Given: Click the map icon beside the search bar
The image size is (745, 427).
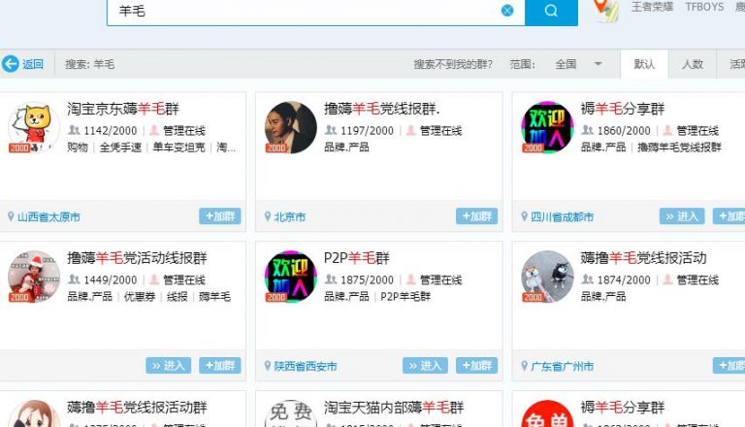Looking at the screenshot, I should click(605, 11).
